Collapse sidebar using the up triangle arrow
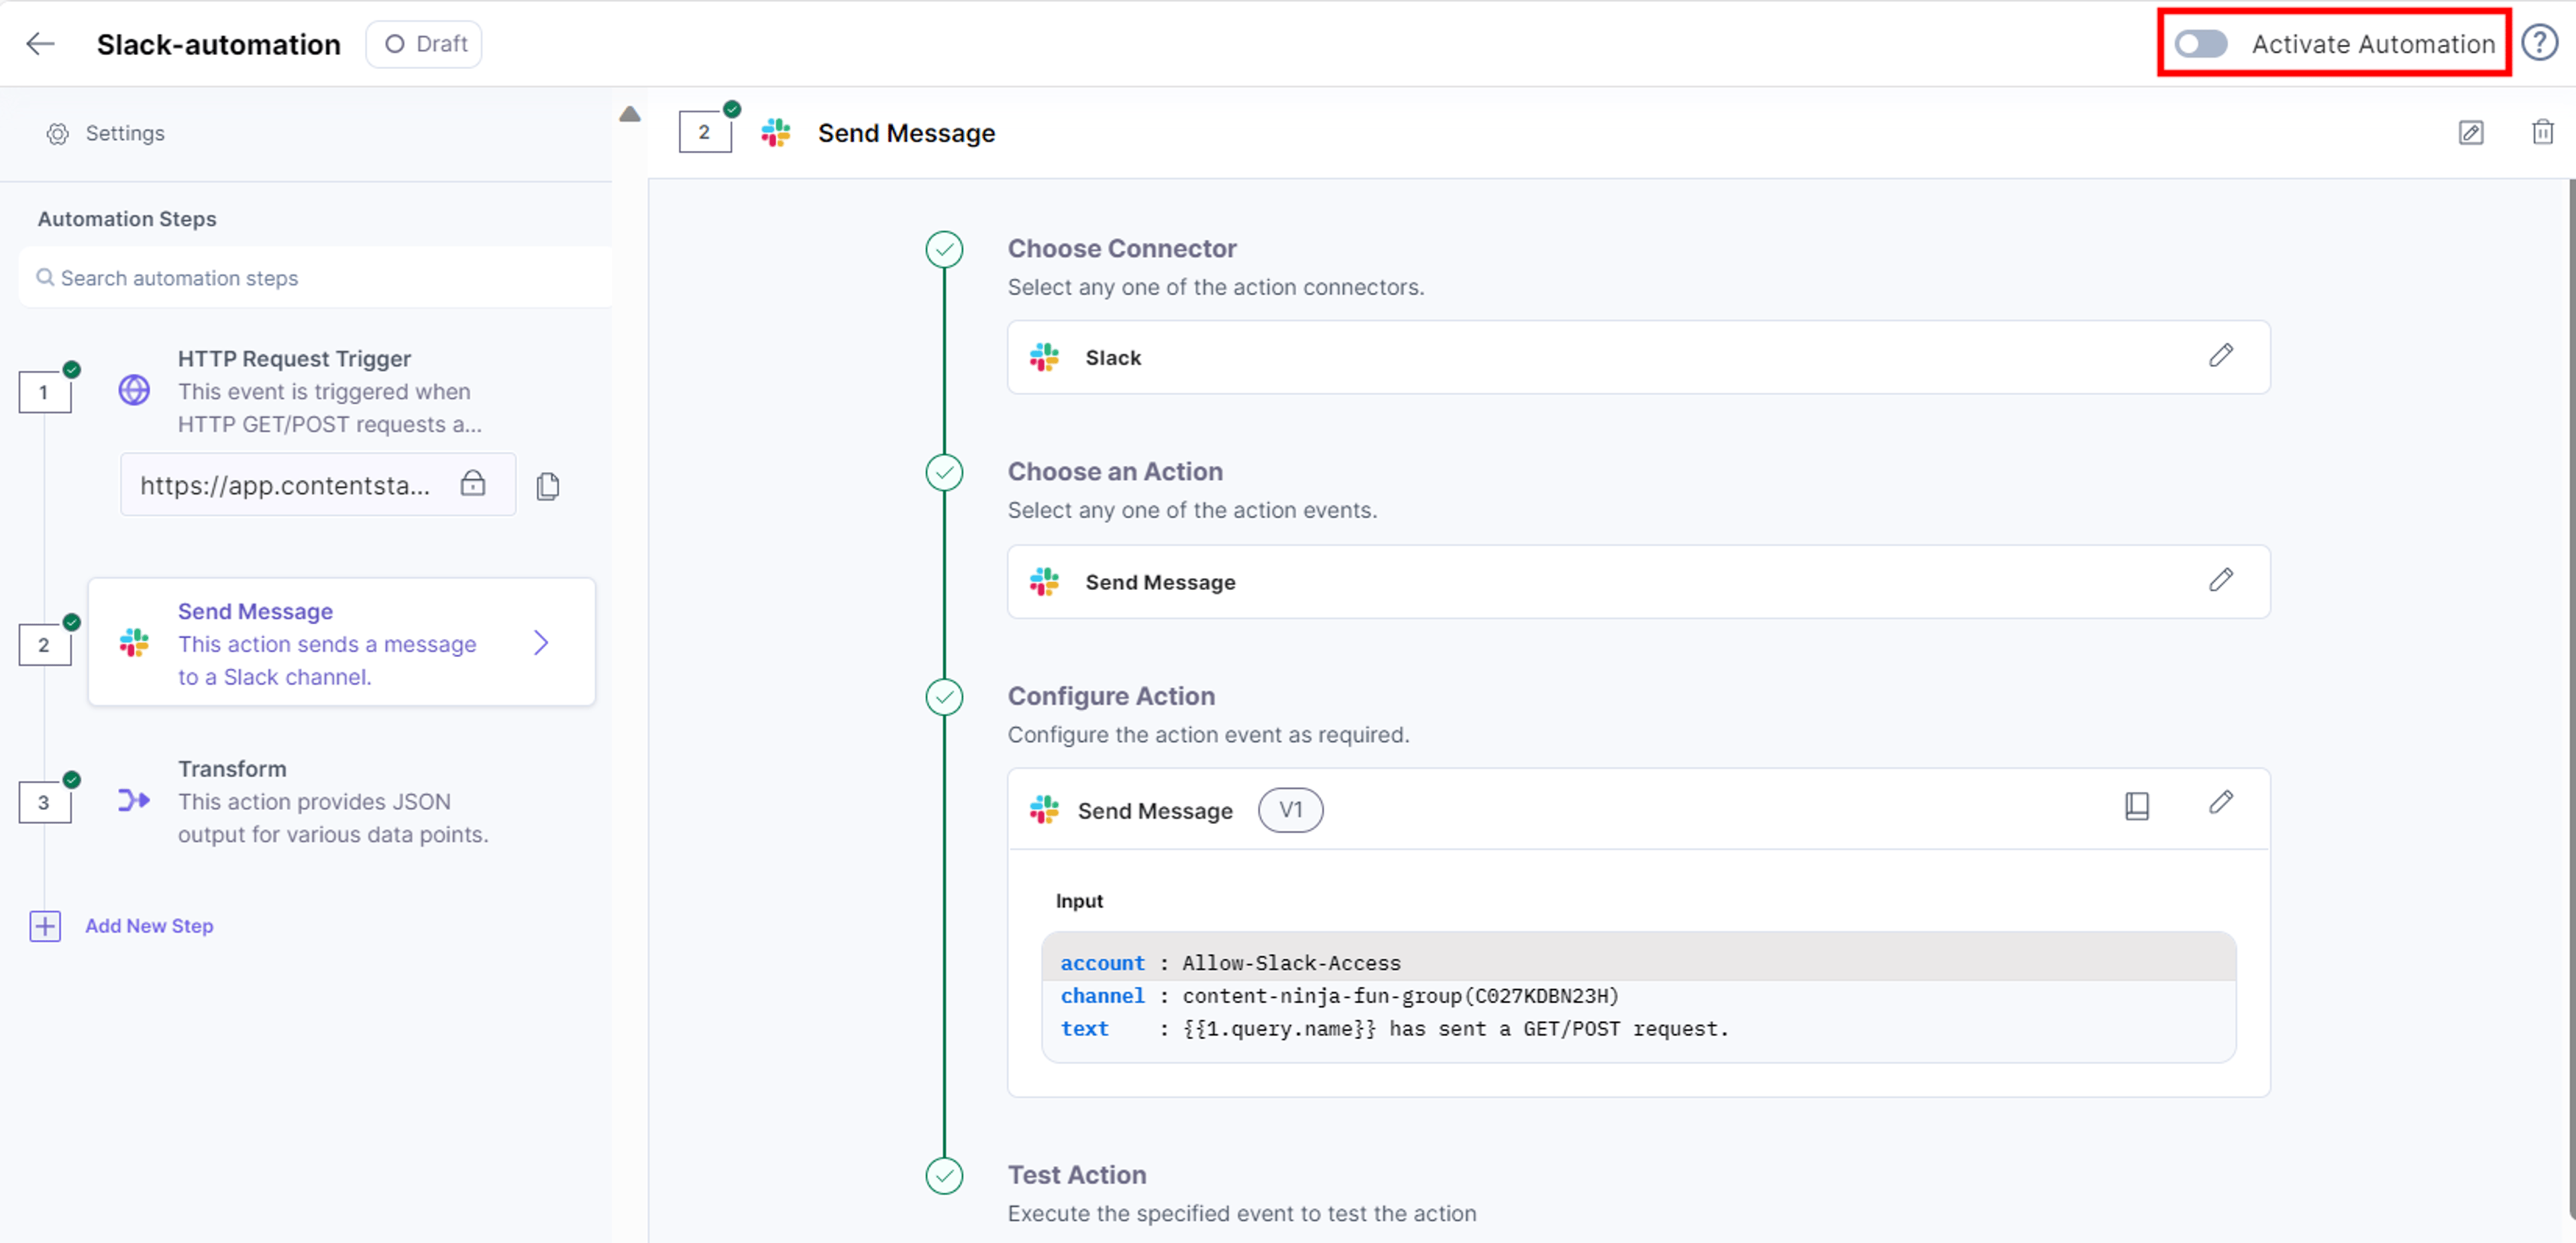The height and width of the screenshot is (1243, 2576). click(629, 114)
